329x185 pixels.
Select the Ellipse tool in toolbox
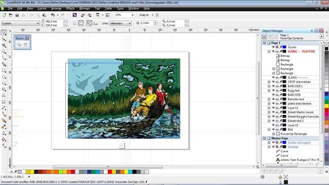tap(4, 77)
